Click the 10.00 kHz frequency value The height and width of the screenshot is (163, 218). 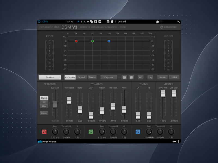(x=149, y=137)
